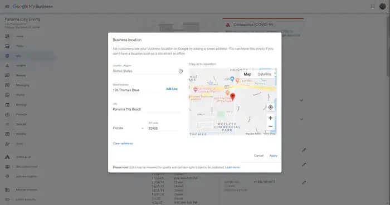Click the red location pin on map
This screenshot has width=390, height=205.
pos(232,96)
